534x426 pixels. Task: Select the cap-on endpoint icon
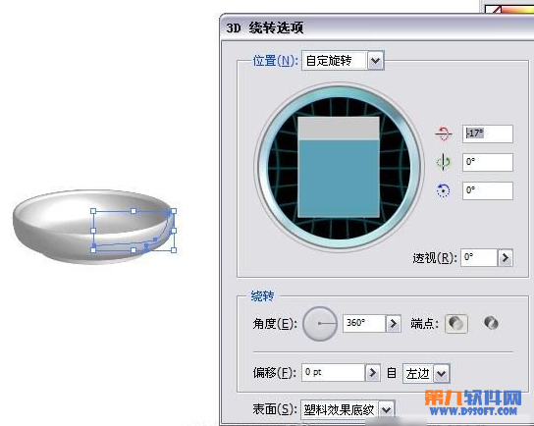456,323
